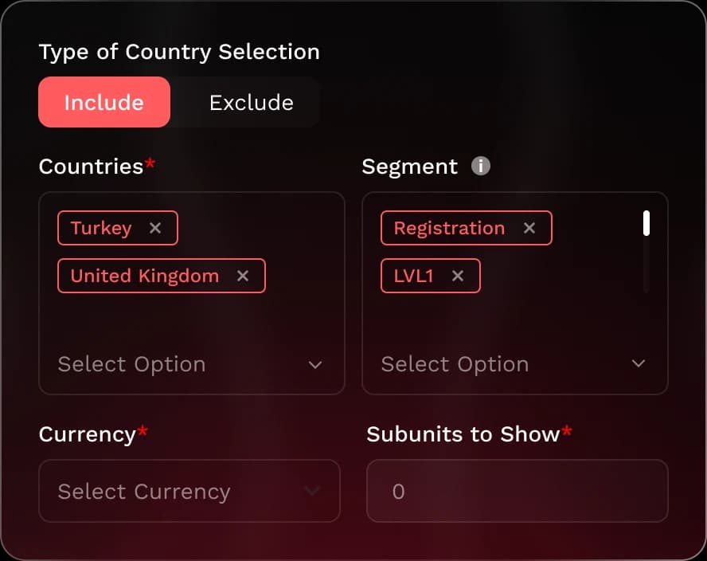Switch country selection to Exclude

(251, 102)
